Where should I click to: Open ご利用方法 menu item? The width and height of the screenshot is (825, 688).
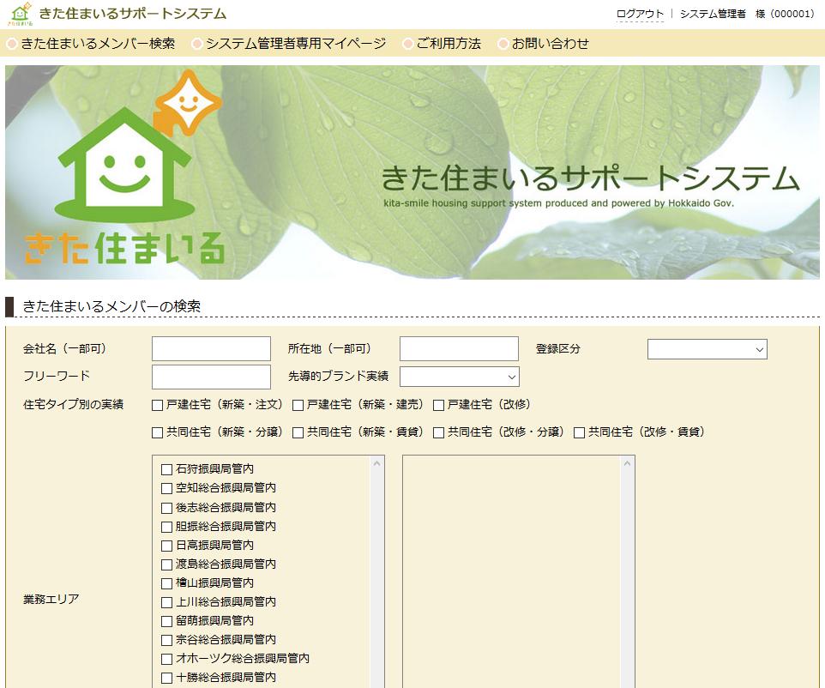[x=442, y=44]
